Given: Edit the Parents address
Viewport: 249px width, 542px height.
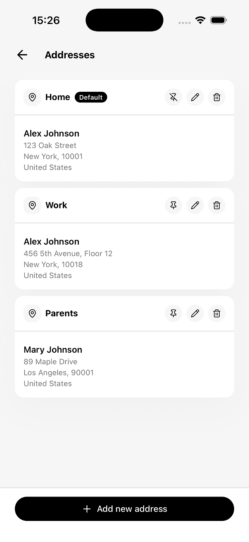Looking at the screenshot, I should pos(195,314).
